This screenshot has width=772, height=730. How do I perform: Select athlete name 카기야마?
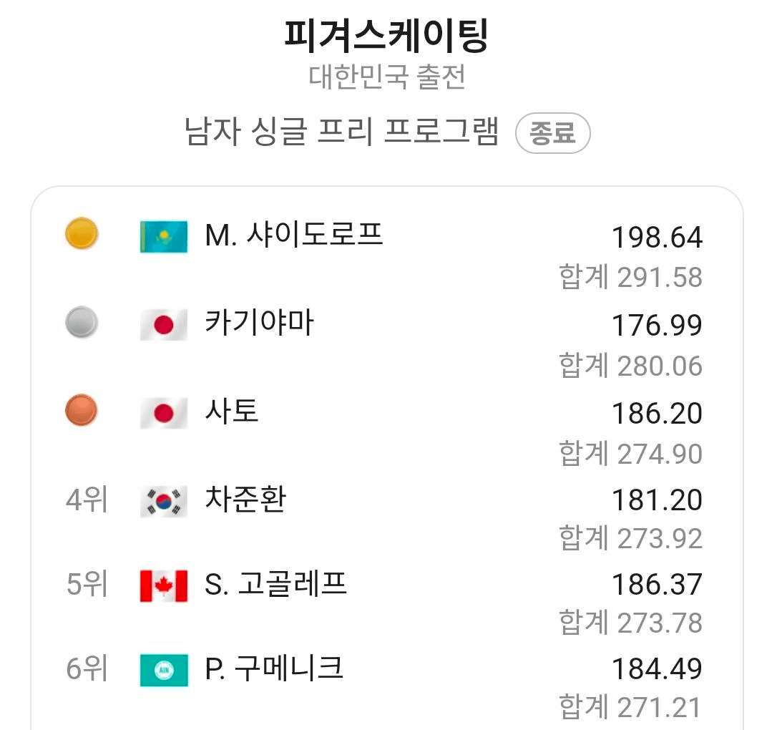[x=259, y=323]
